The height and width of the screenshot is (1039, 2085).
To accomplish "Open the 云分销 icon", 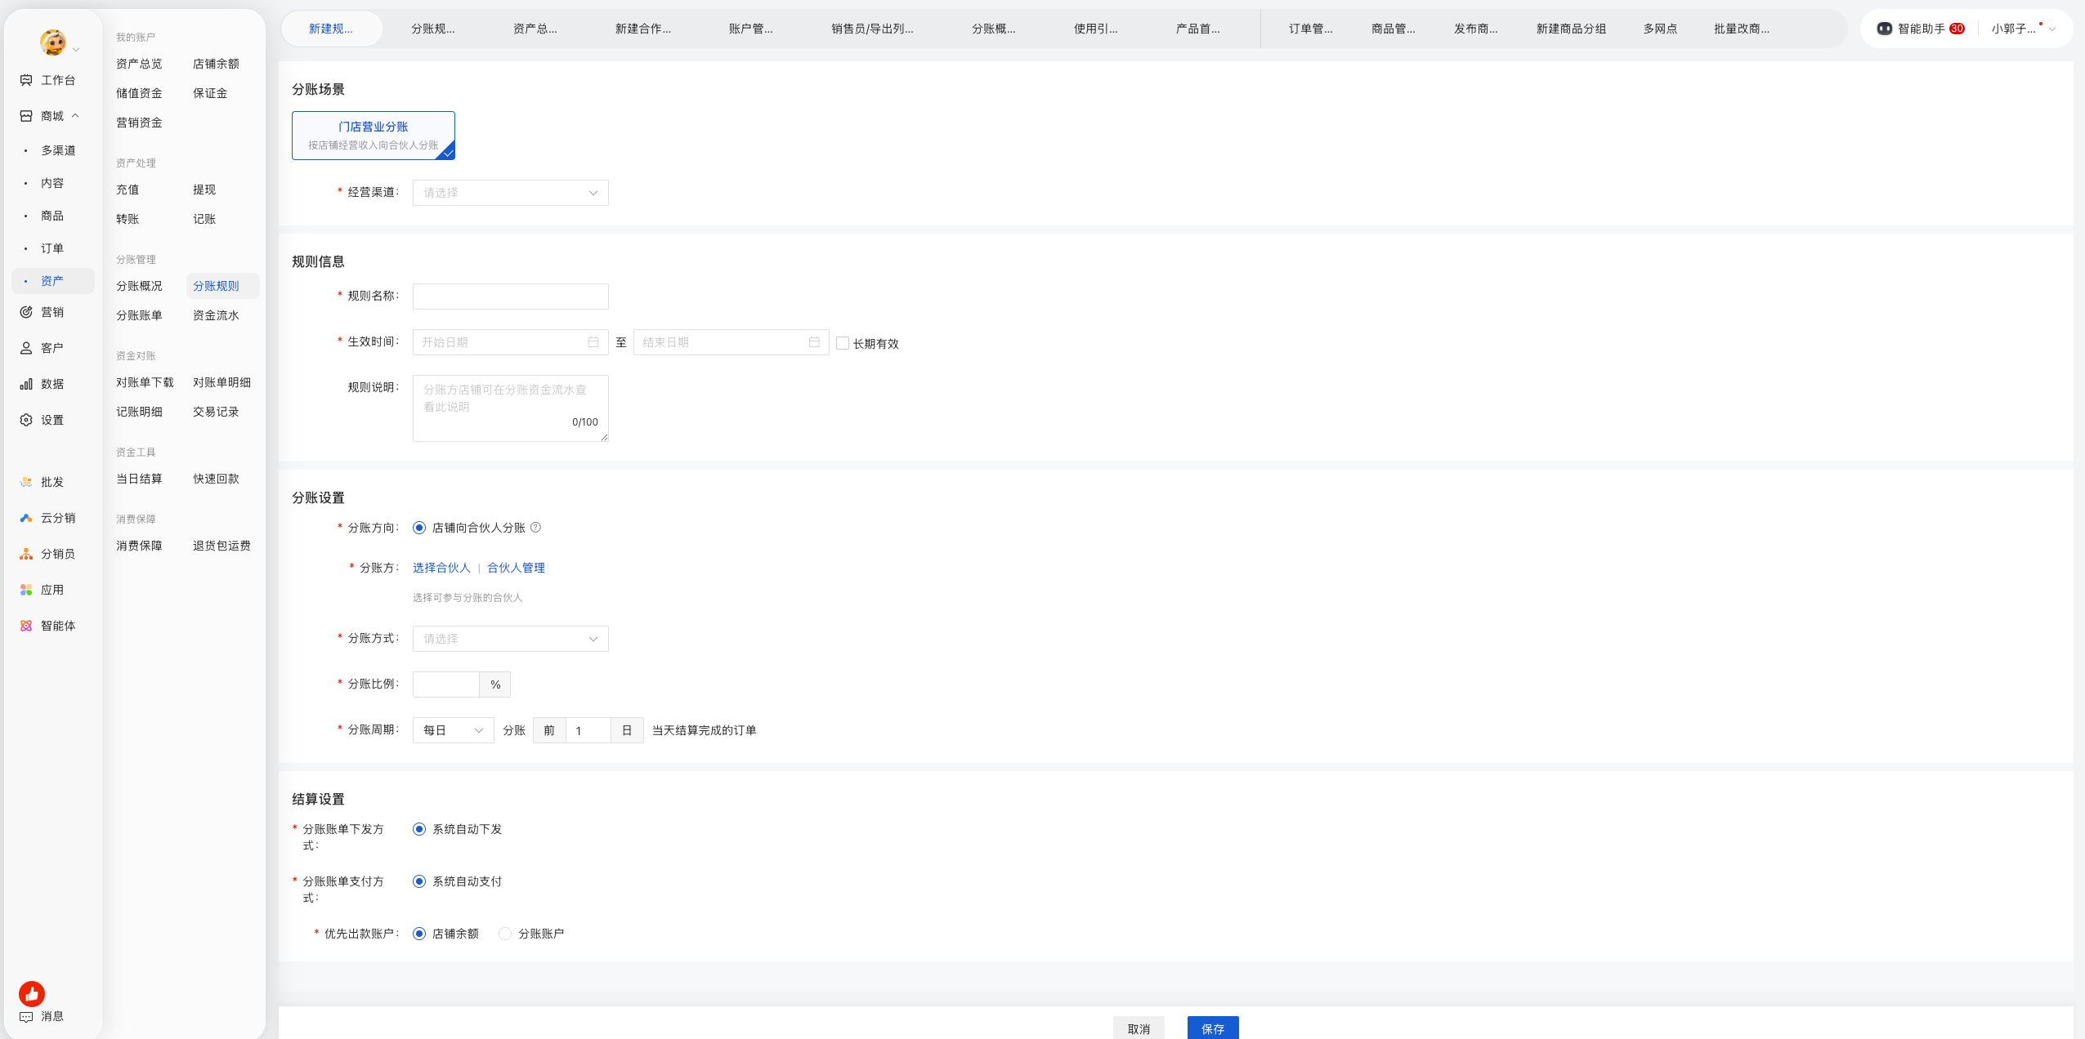I will click(26, 518).
